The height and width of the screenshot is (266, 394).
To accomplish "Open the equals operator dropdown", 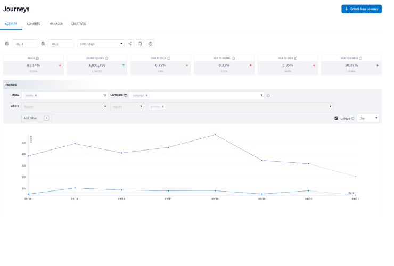I will 127,106.
